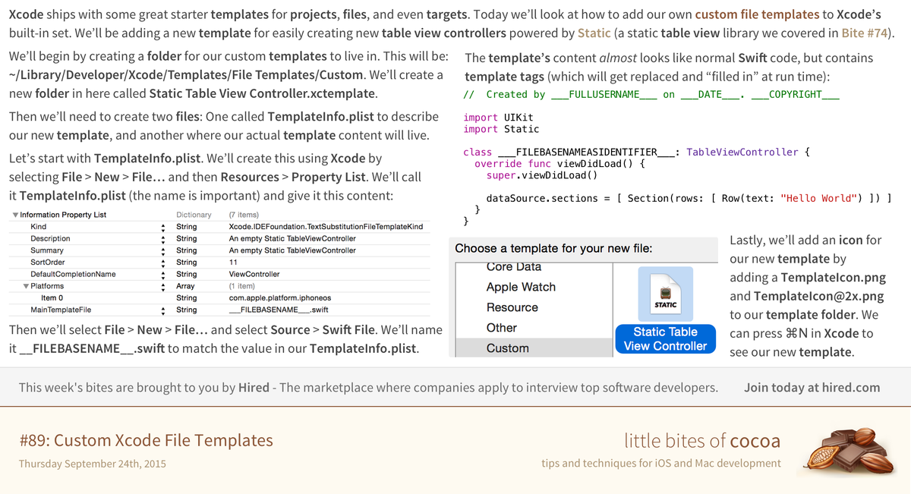The image size is (911, 494).
Task: Open the "Bite #74" link
Action: [x=865, y=33]
